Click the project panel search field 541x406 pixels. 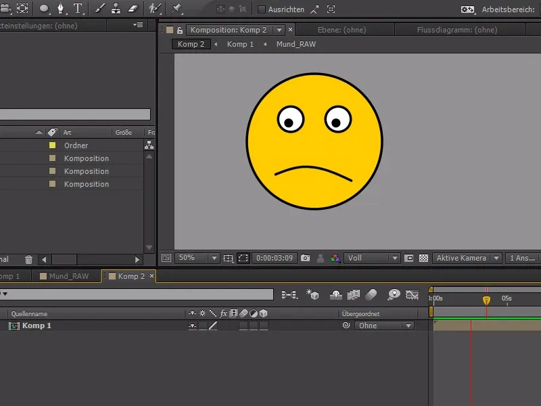tap(75, 114)
